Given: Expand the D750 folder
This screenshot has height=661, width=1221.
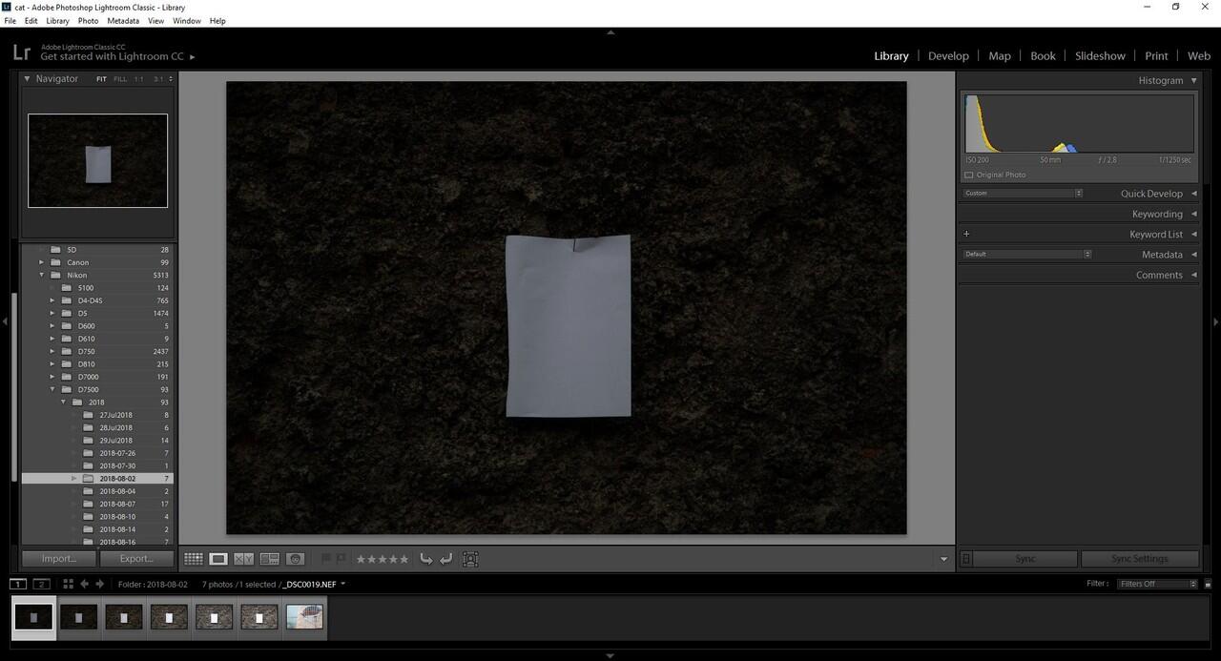Looking at the screenshot, I should point(52,351).
